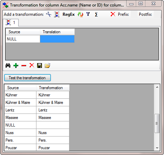This screenshot has width=164, height=155.
Task: Open saved translations folder icon
Action: pyautogui.click(x=47, y=65)
